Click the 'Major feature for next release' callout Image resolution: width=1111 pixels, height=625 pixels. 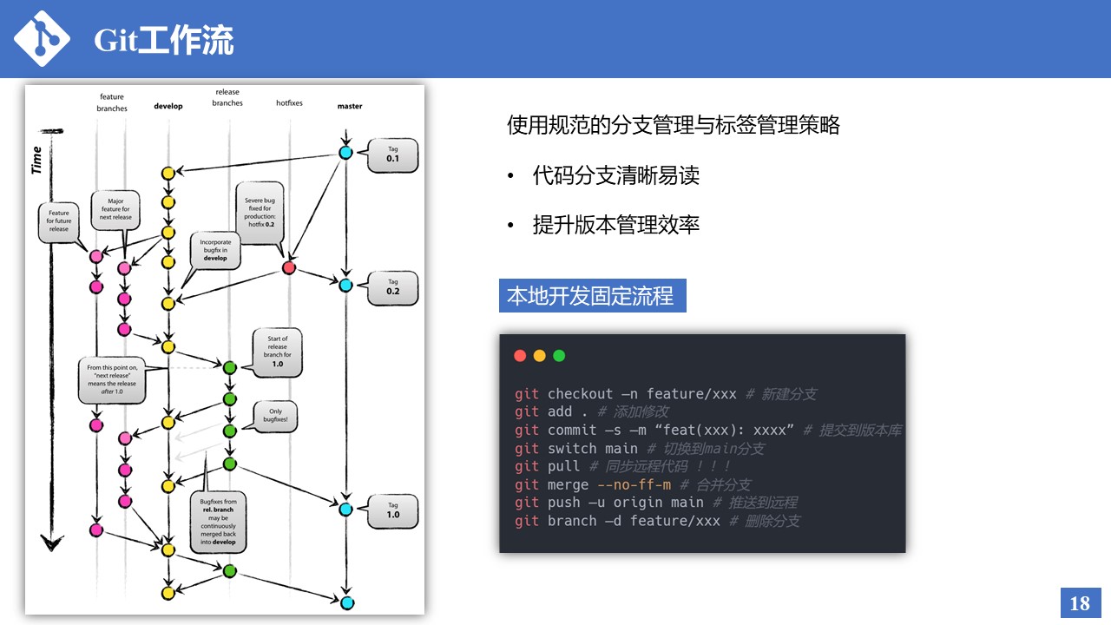[115, 209]
